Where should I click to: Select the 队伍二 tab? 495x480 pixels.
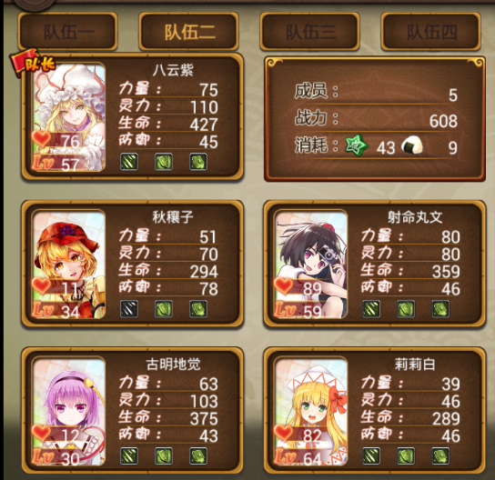point(188,32)
